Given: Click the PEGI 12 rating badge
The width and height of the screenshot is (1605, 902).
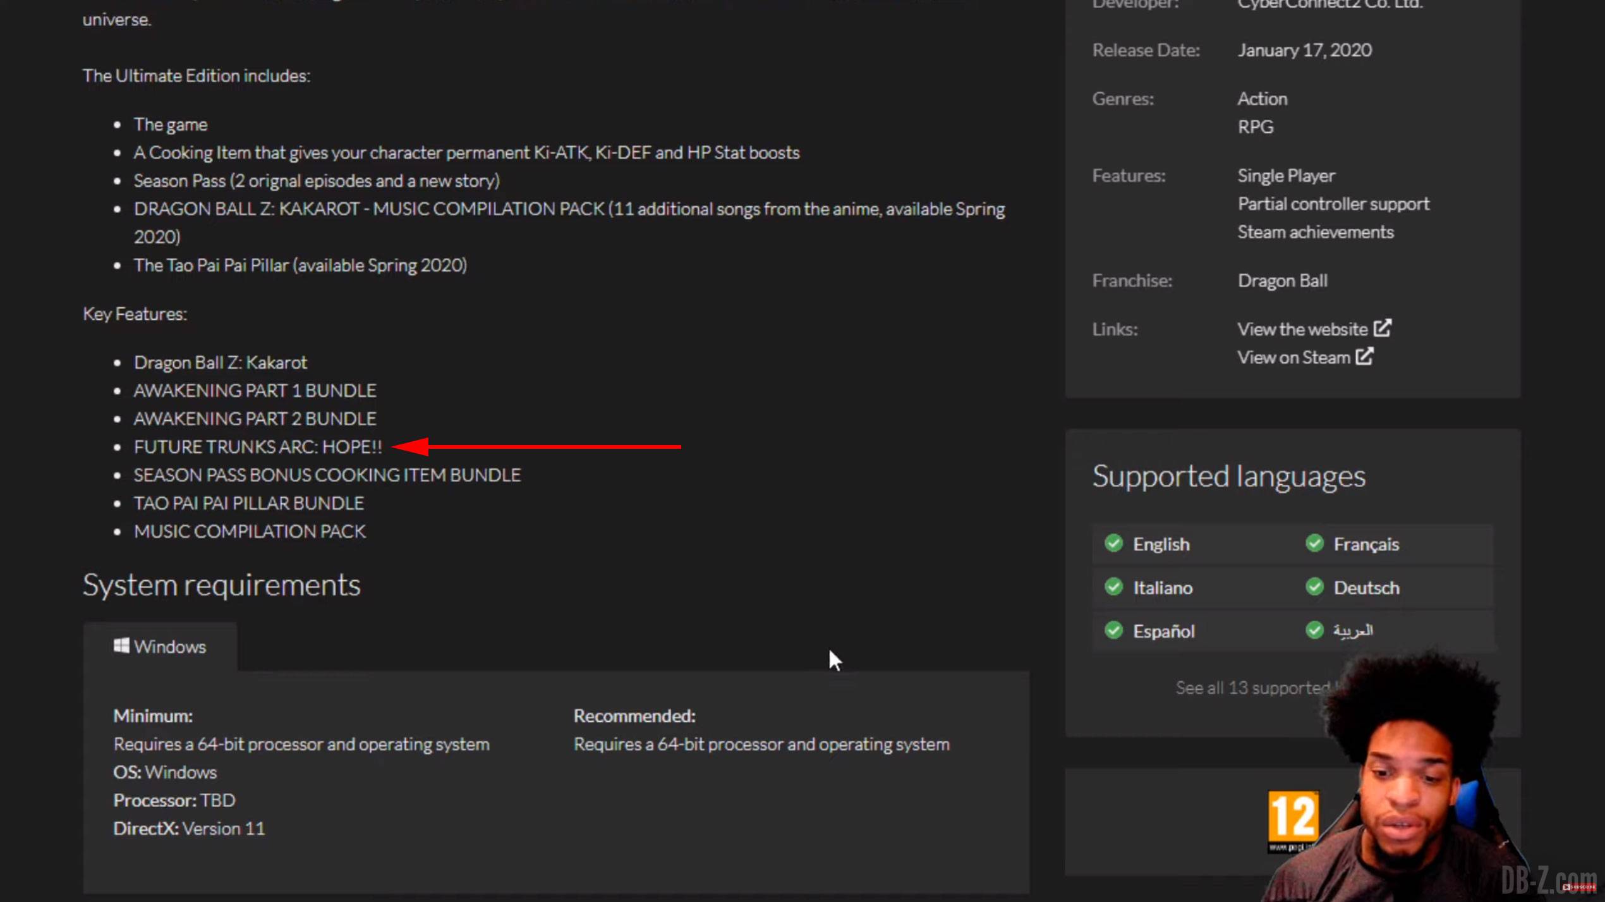Looking at the screenshot, I should point(1293,820).
